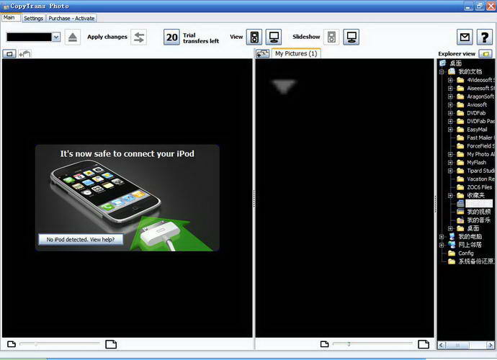Open the email support envelope icon

pos(465,37)
